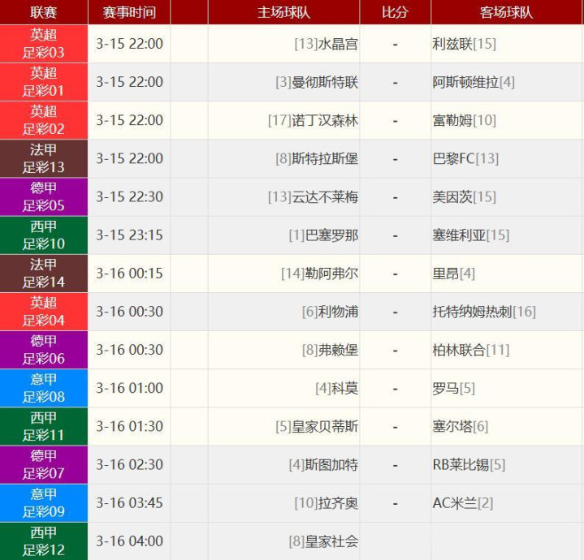
Task: Open away team AC米兰[2]
Action: coord(463,503)
